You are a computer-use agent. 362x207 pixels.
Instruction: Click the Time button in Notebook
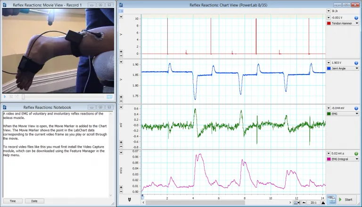13,201
